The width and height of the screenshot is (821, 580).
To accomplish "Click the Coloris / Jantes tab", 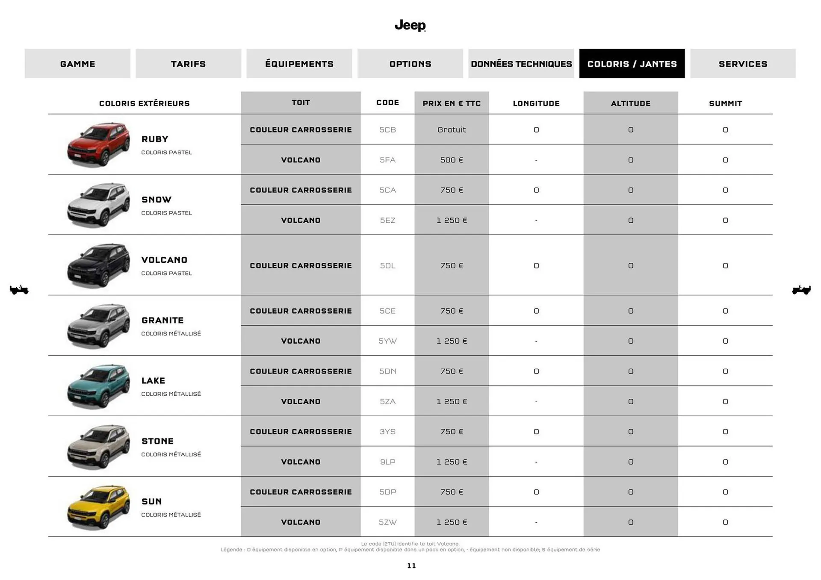I will click(x=632, y=64).
